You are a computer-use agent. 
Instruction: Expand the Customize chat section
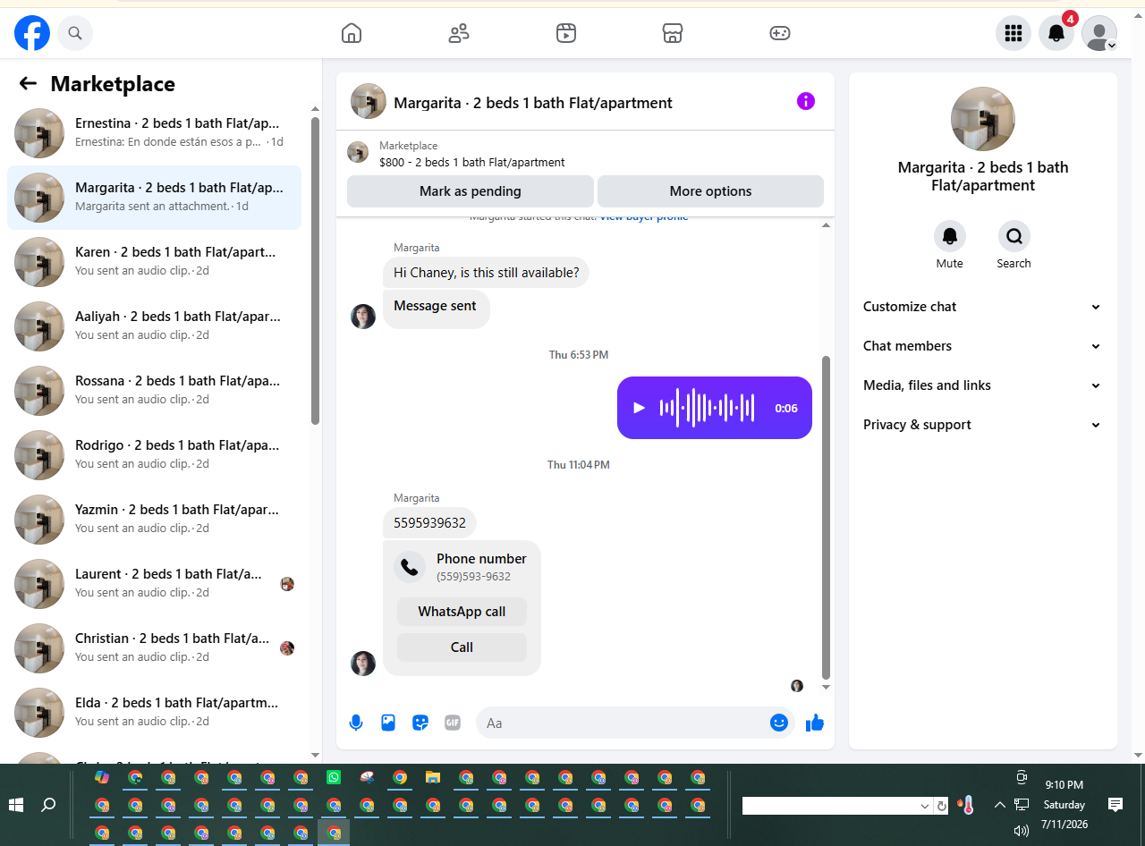[x=982, y=307]
